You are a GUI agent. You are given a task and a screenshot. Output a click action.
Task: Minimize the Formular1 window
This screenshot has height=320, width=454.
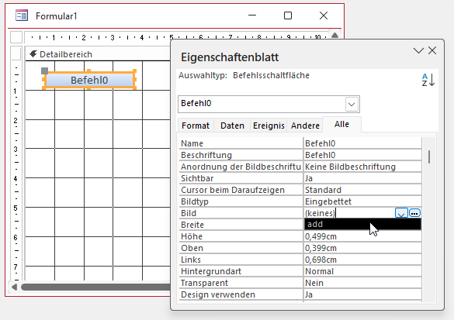click(252, 15)
